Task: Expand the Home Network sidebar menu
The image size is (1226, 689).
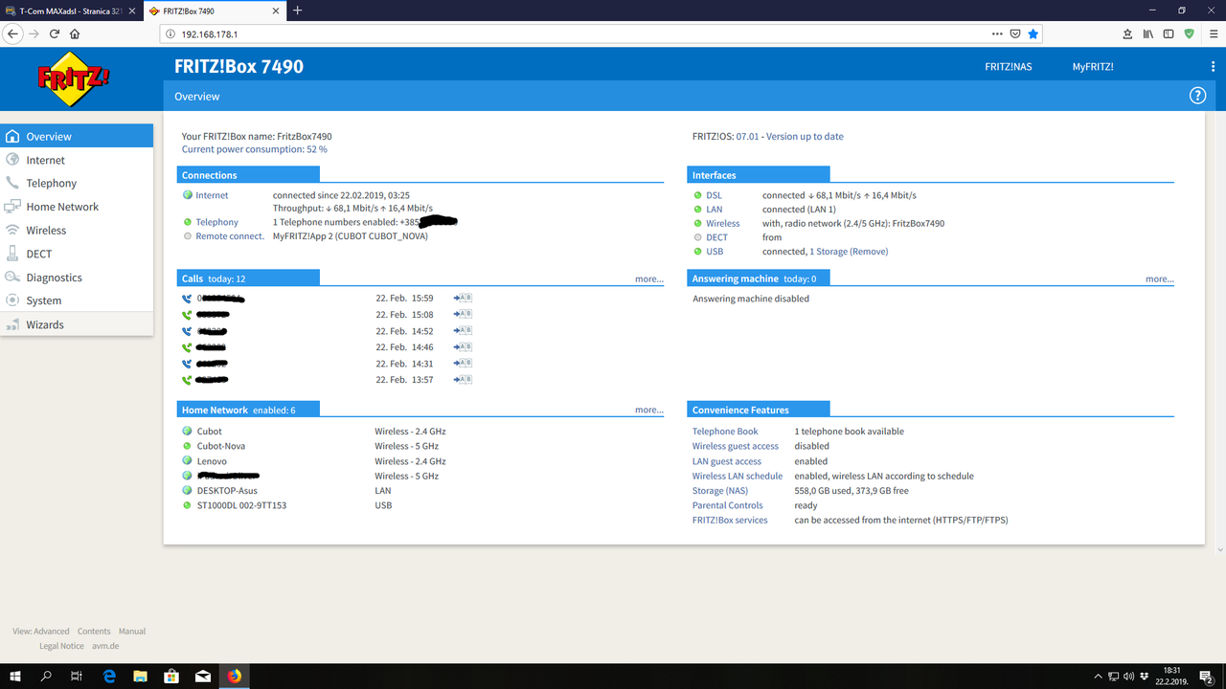Action: click(x=77, y=207)
